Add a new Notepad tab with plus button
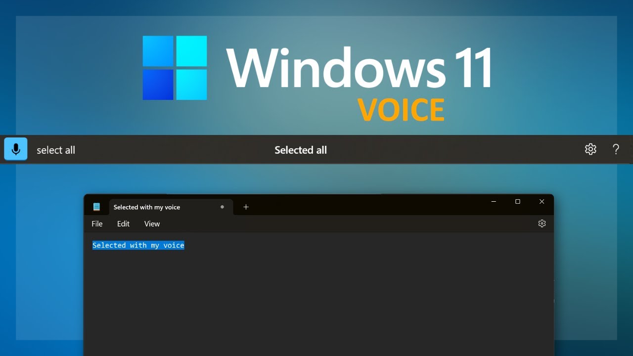The height and width of the screenshot is (356, 633). coord(246,207)
